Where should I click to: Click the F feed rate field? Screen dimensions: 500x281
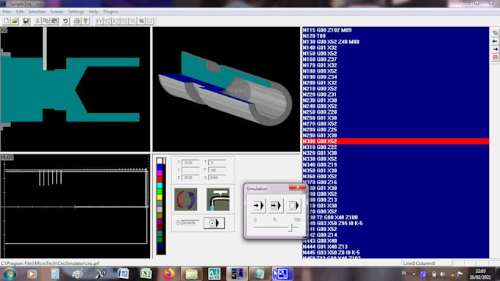click(217, 170)
